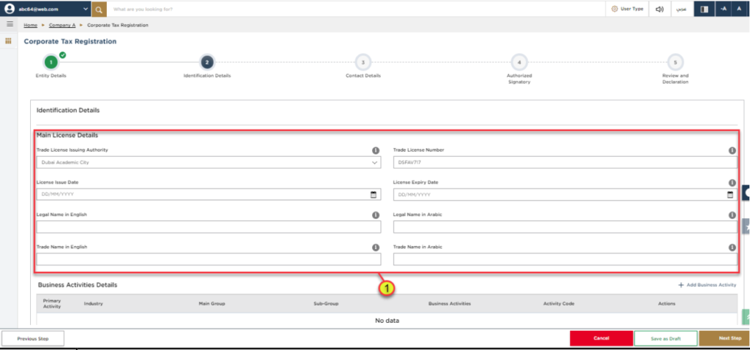Switch language to Arabic
Viewport: 750px width, 350px height.
pyautogui.click(x=681, y=9)
